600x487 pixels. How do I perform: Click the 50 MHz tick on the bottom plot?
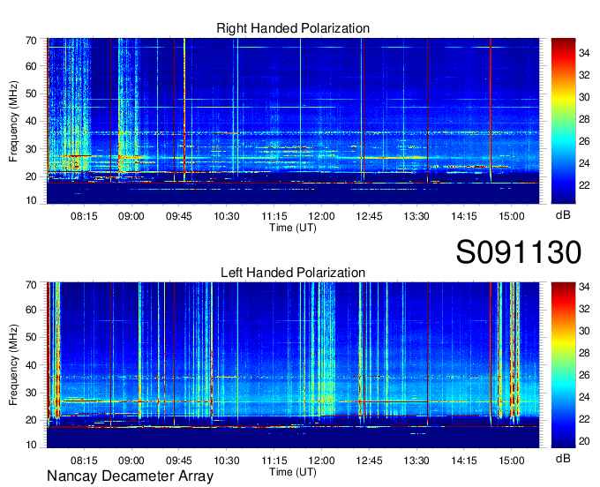click(x=31, y=337)
